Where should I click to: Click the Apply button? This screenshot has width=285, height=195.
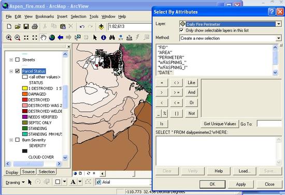click(241, 184)
